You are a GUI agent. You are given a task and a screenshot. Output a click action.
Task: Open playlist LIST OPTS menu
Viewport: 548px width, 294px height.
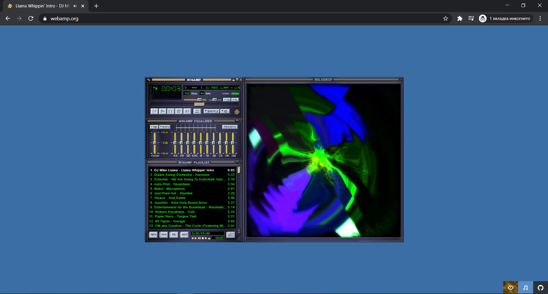231,234
